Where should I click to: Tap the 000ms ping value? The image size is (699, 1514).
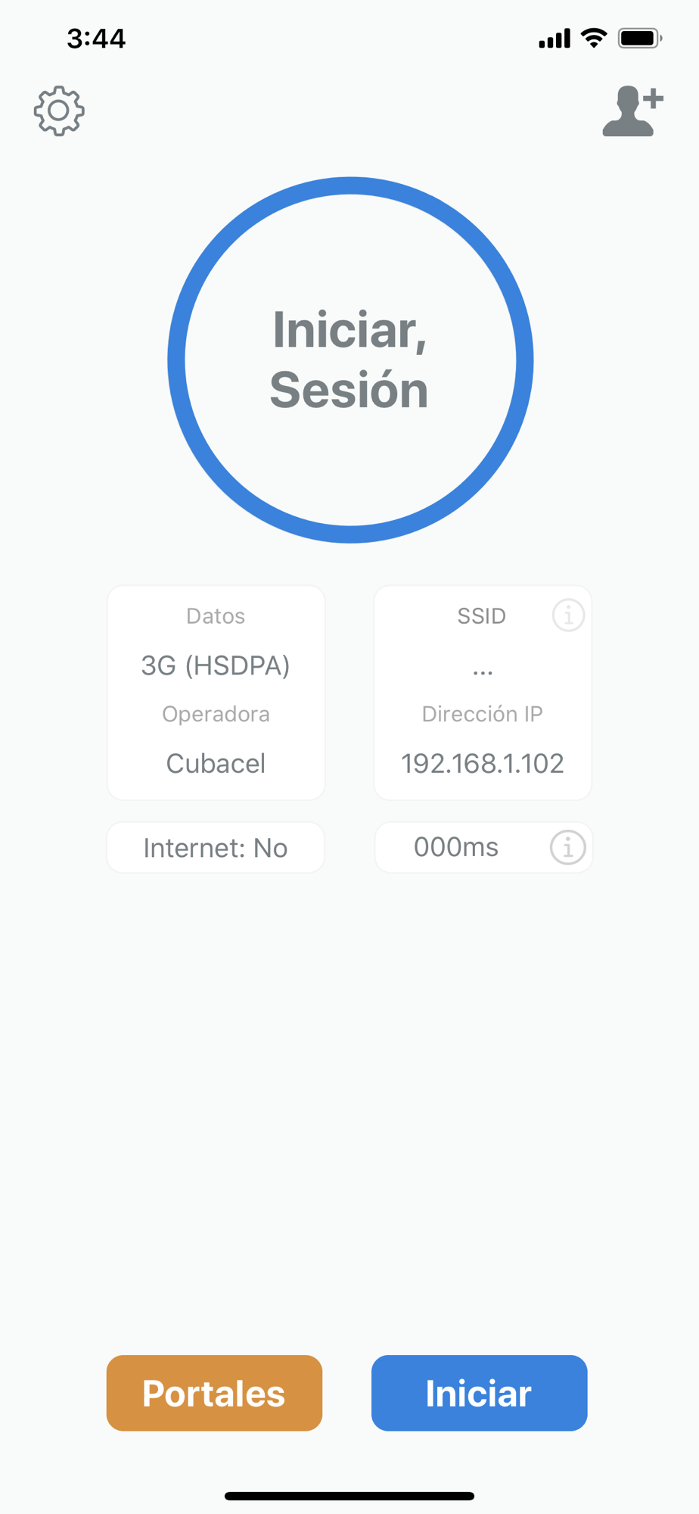456,847
